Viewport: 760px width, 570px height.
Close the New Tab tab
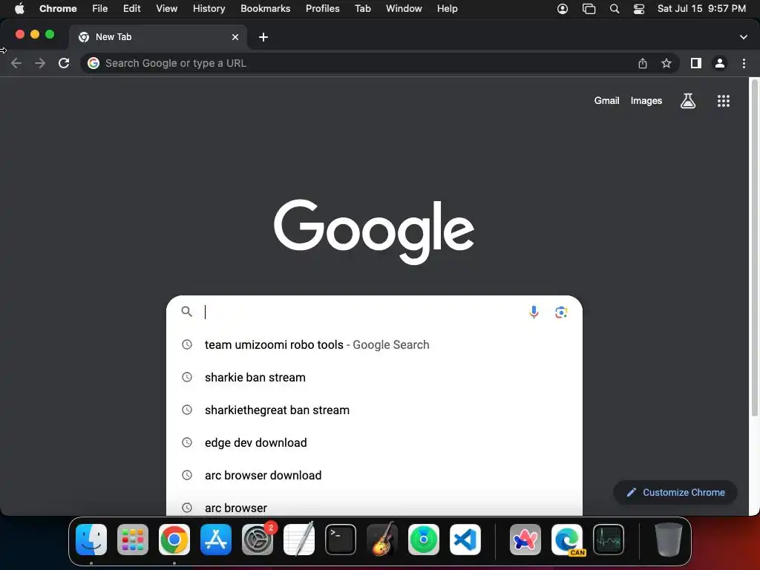pyautogui.click(x=235, y=37)
